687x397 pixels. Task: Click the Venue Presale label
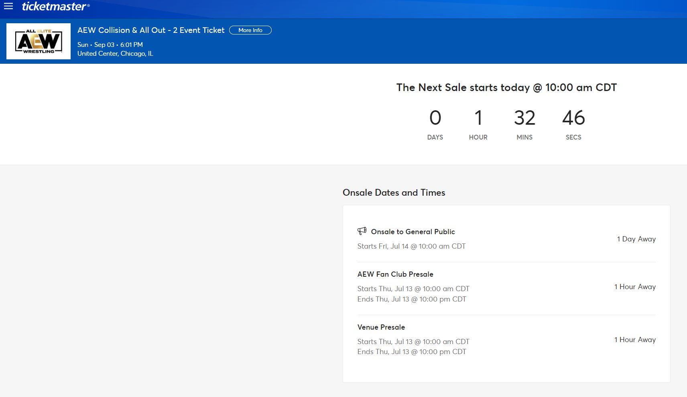click(381, 327)
